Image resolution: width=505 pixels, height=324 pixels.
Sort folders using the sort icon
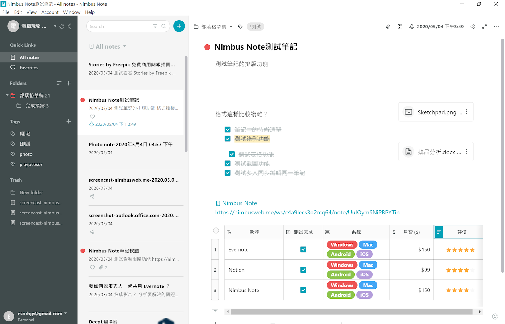click(x=59, y=83)
